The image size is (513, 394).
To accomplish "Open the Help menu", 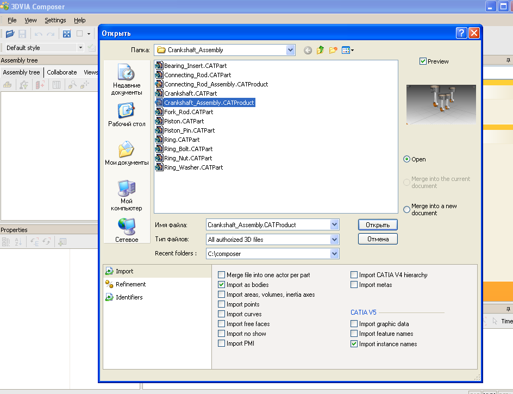I will (x=79, y=20).
